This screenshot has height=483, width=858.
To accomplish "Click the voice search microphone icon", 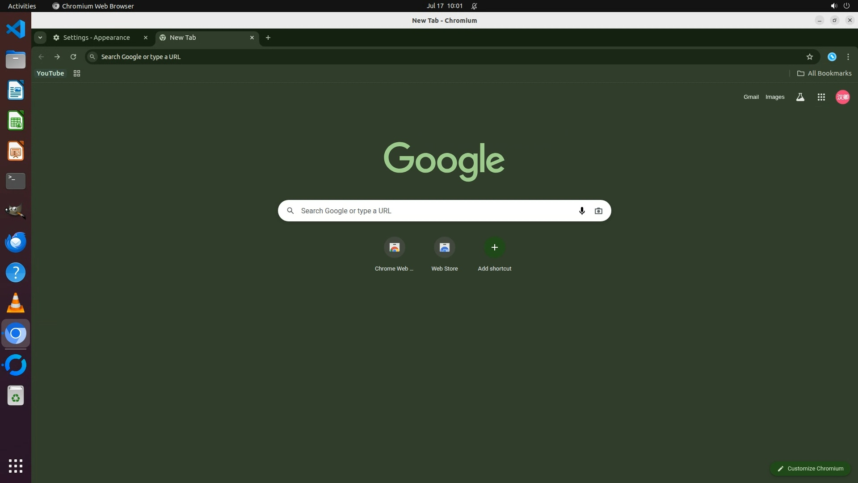I will tap(581, 211).
